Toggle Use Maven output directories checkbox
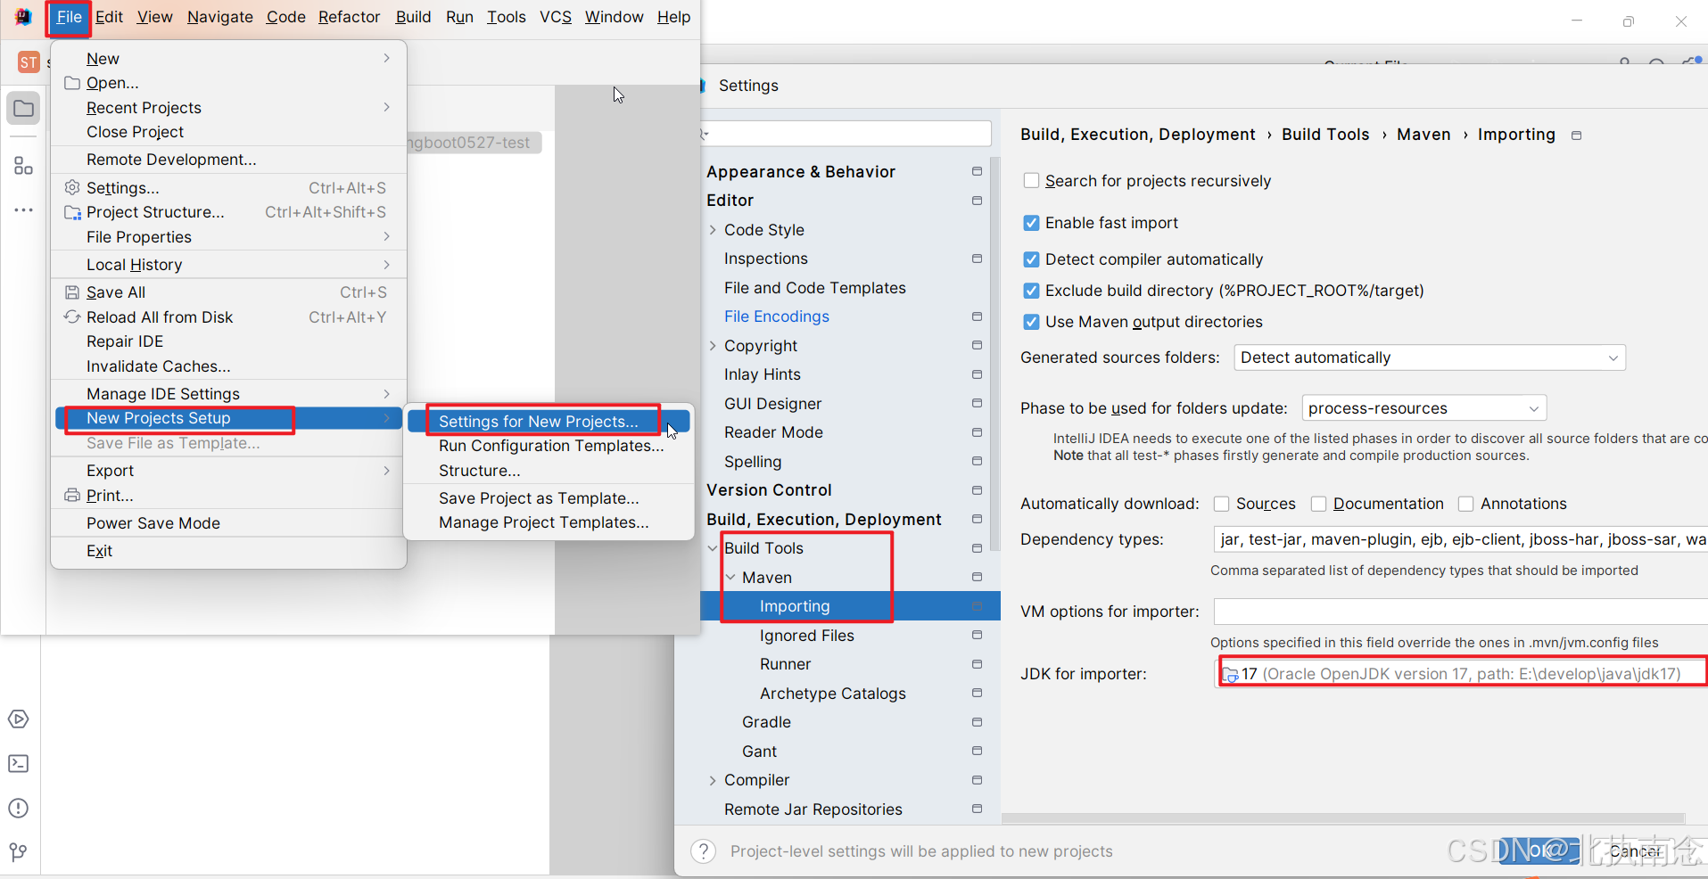 tap(1031, 322)
